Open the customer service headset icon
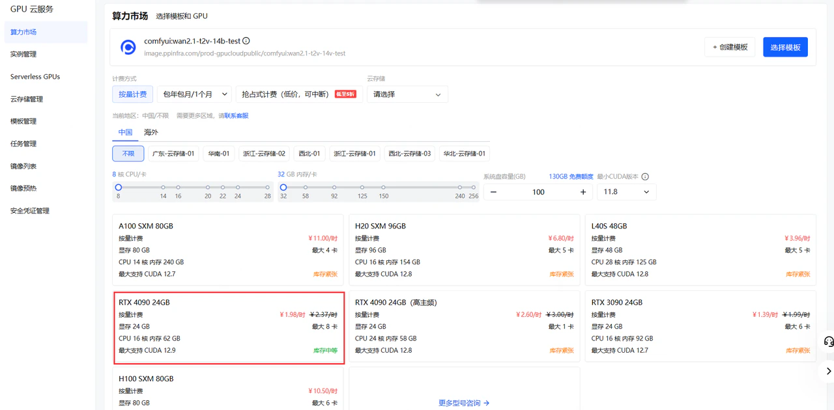The image size is (834, 410). [x=829, y=342]
